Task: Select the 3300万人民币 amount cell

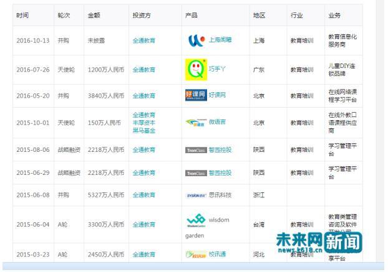Action: 106,224
